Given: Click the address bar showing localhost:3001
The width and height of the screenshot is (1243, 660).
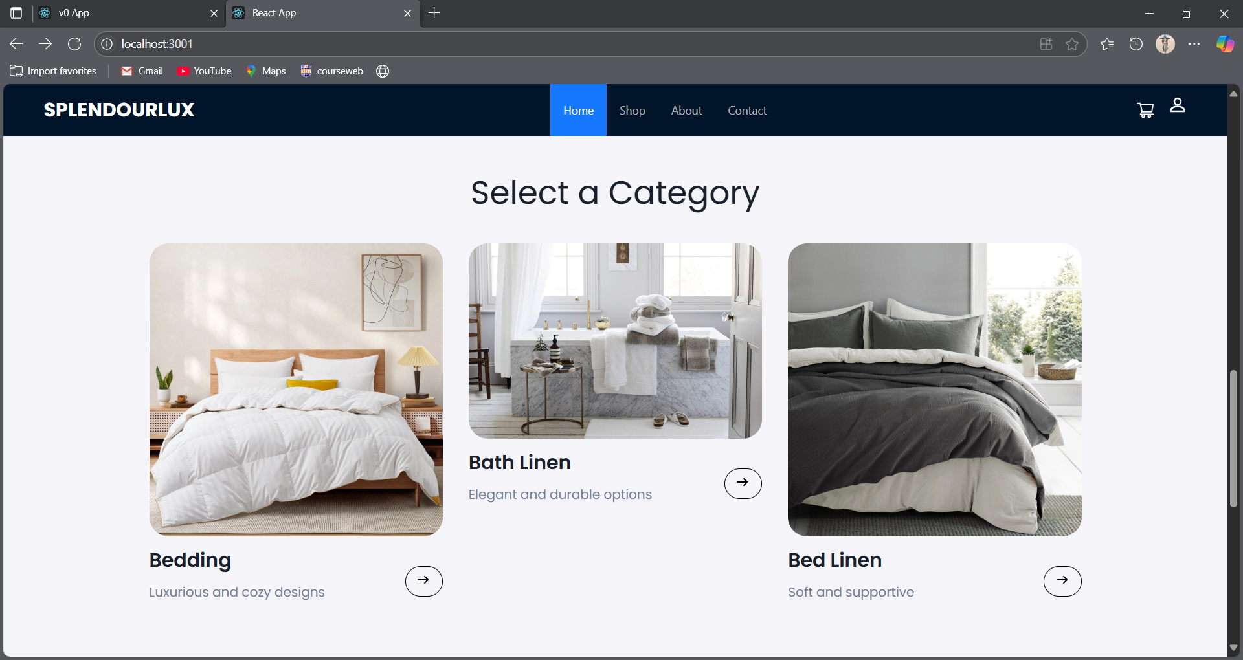Looking at the screenshot, I should [x=518, y=44].
